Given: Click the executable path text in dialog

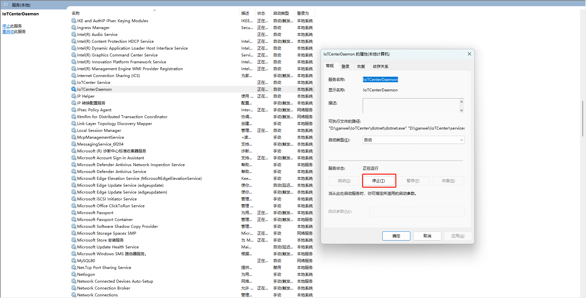Looking at the screenshot, I should coord(397,128).
